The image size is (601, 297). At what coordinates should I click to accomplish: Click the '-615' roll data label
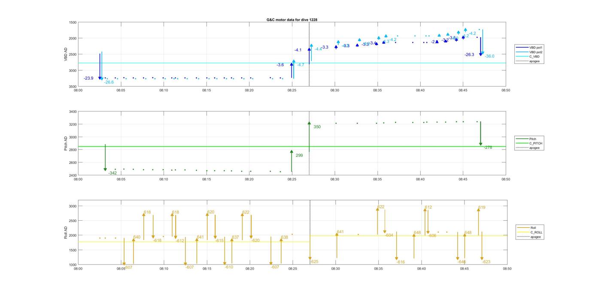tap(219, 241)
